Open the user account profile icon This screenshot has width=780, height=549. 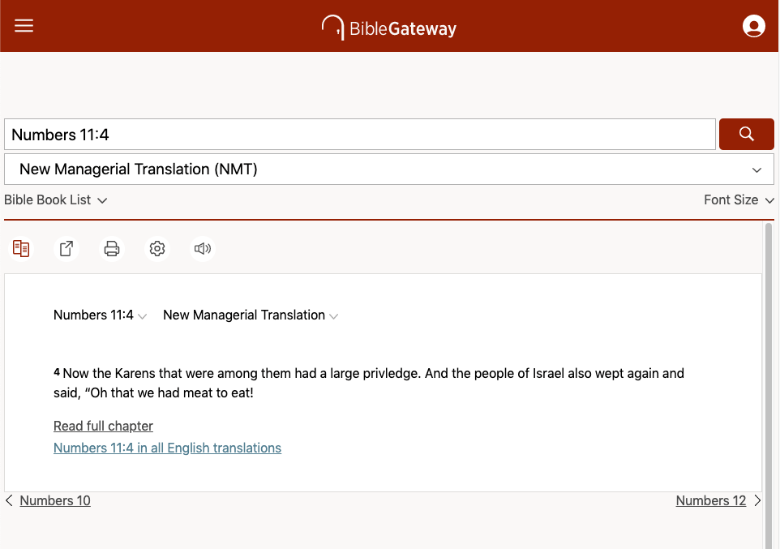click(753, 26)
